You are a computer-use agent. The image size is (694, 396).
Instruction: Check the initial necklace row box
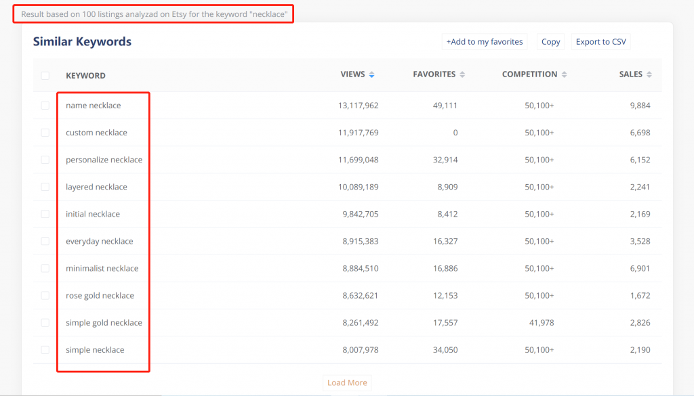coord(45,214)
